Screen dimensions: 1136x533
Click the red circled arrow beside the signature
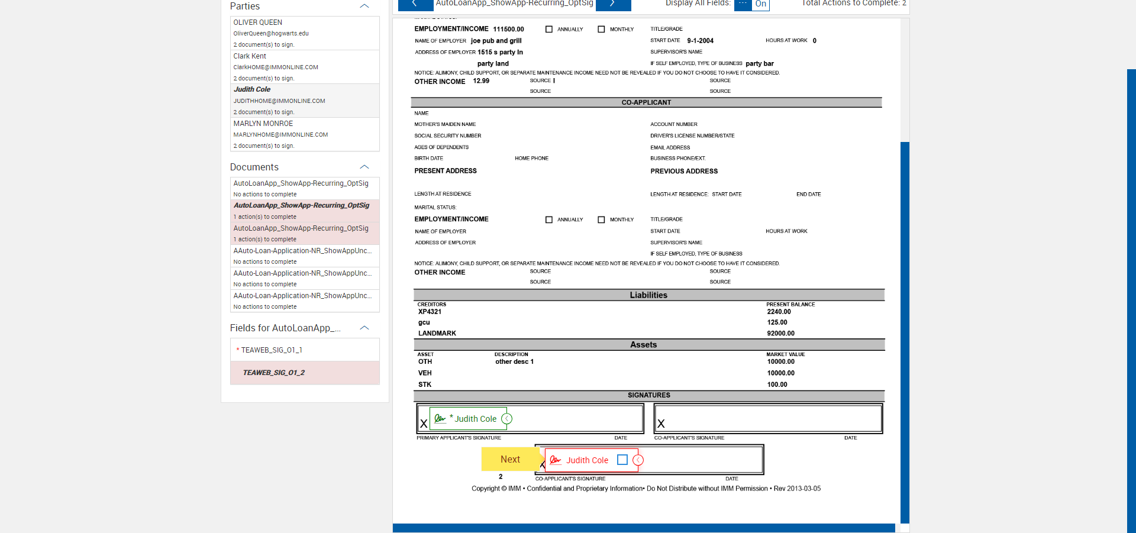coord(638,460)
